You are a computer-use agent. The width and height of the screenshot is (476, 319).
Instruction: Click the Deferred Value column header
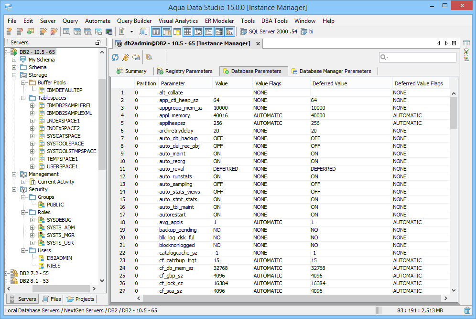tap(351, 83)
